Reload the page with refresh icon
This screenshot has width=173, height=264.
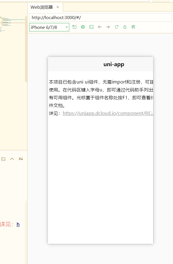click(117, 27)
